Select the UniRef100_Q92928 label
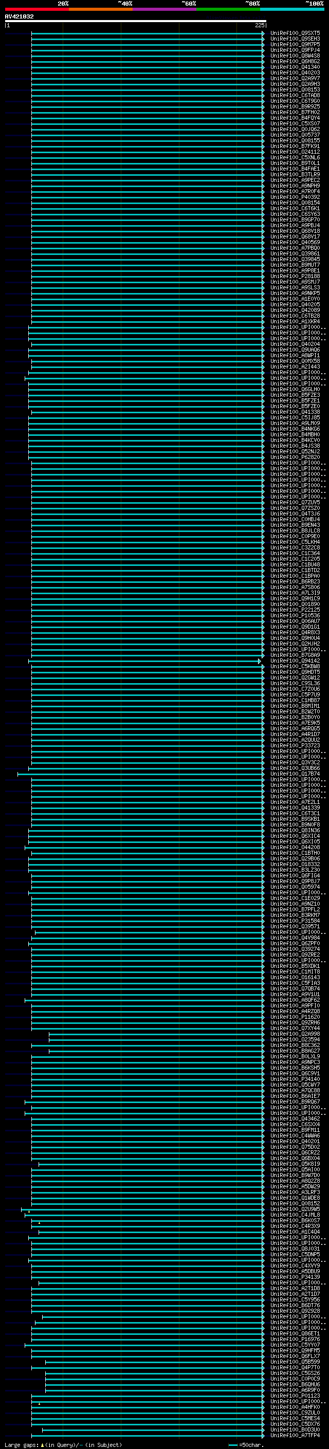Screen dimensions: 329x1449 (295, 1311)
